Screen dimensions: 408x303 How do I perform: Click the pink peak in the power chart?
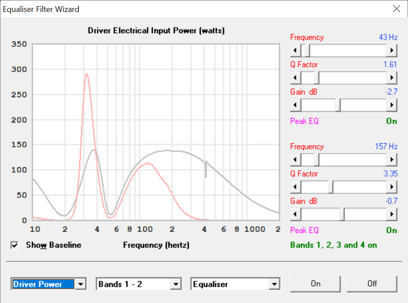click(87, 74)
